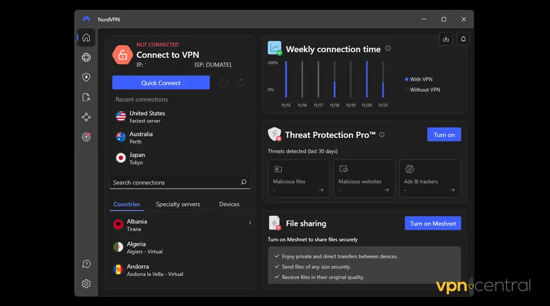Open the settings gear icon
The width and height of the screenshot is (550, 306).
pyautogui.click(x=86, y=283)
